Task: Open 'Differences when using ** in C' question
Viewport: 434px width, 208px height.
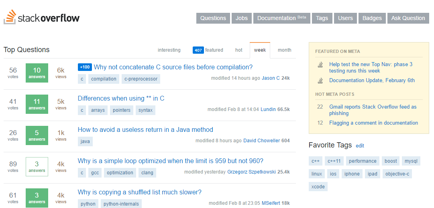Action: (121, 98)
